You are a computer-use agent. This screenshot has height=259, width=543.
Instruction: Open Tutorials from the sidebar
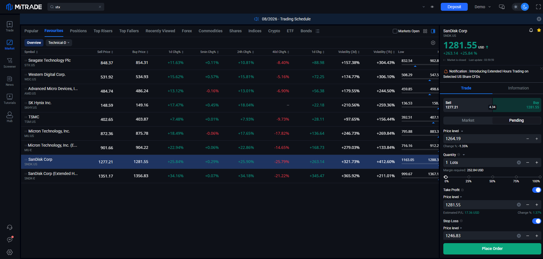[x=10, y=99]
